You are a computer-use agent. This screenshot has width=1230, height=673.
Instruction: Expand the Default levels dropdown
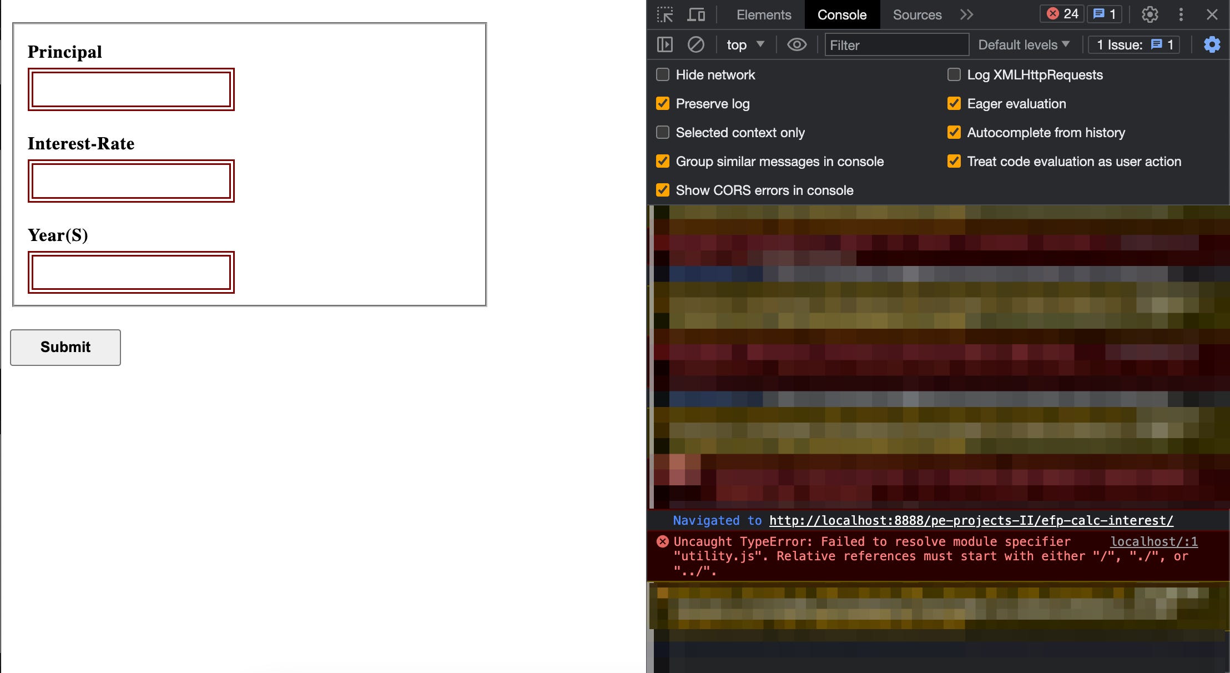[x=1024, y=44]
